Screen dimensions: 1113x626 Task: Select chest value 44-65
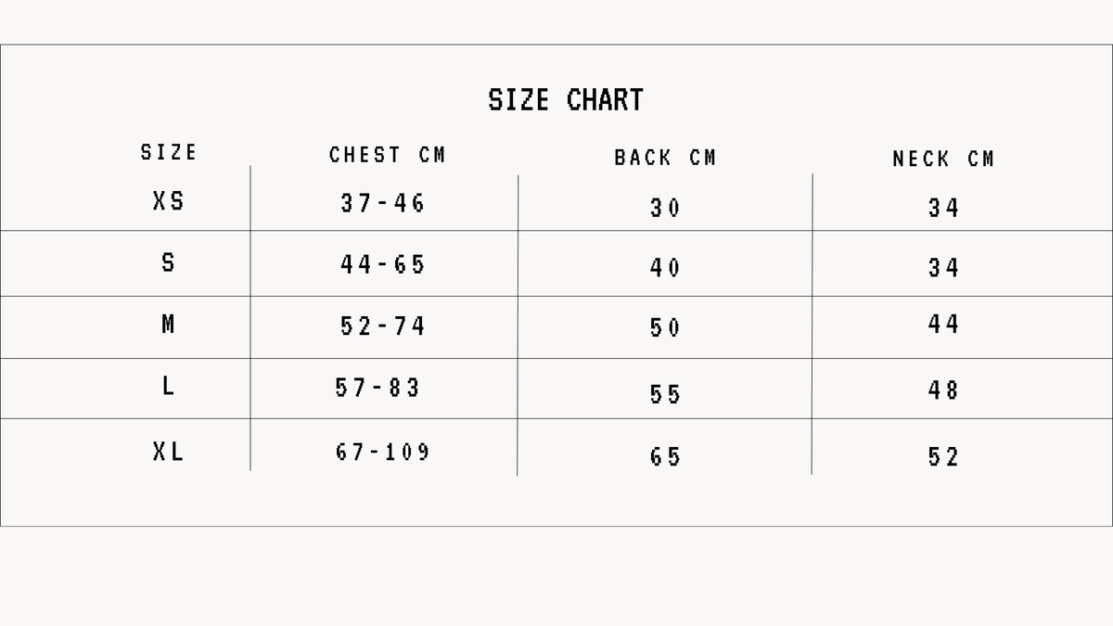pyautogui.click(x=382, y=264)
